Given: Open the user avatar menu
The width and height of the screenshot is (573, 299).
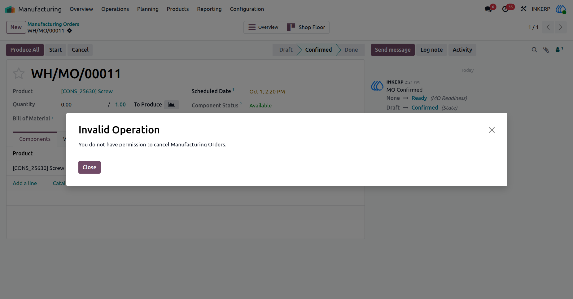Looking at the screenshot, I should [561, 9].
